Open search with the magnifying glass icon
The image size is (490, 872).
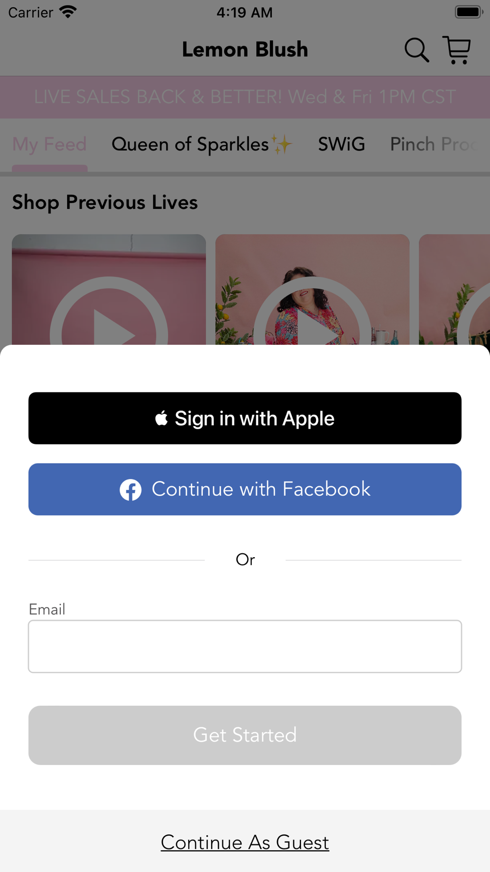pyautogui.click(x=416, y=50)
